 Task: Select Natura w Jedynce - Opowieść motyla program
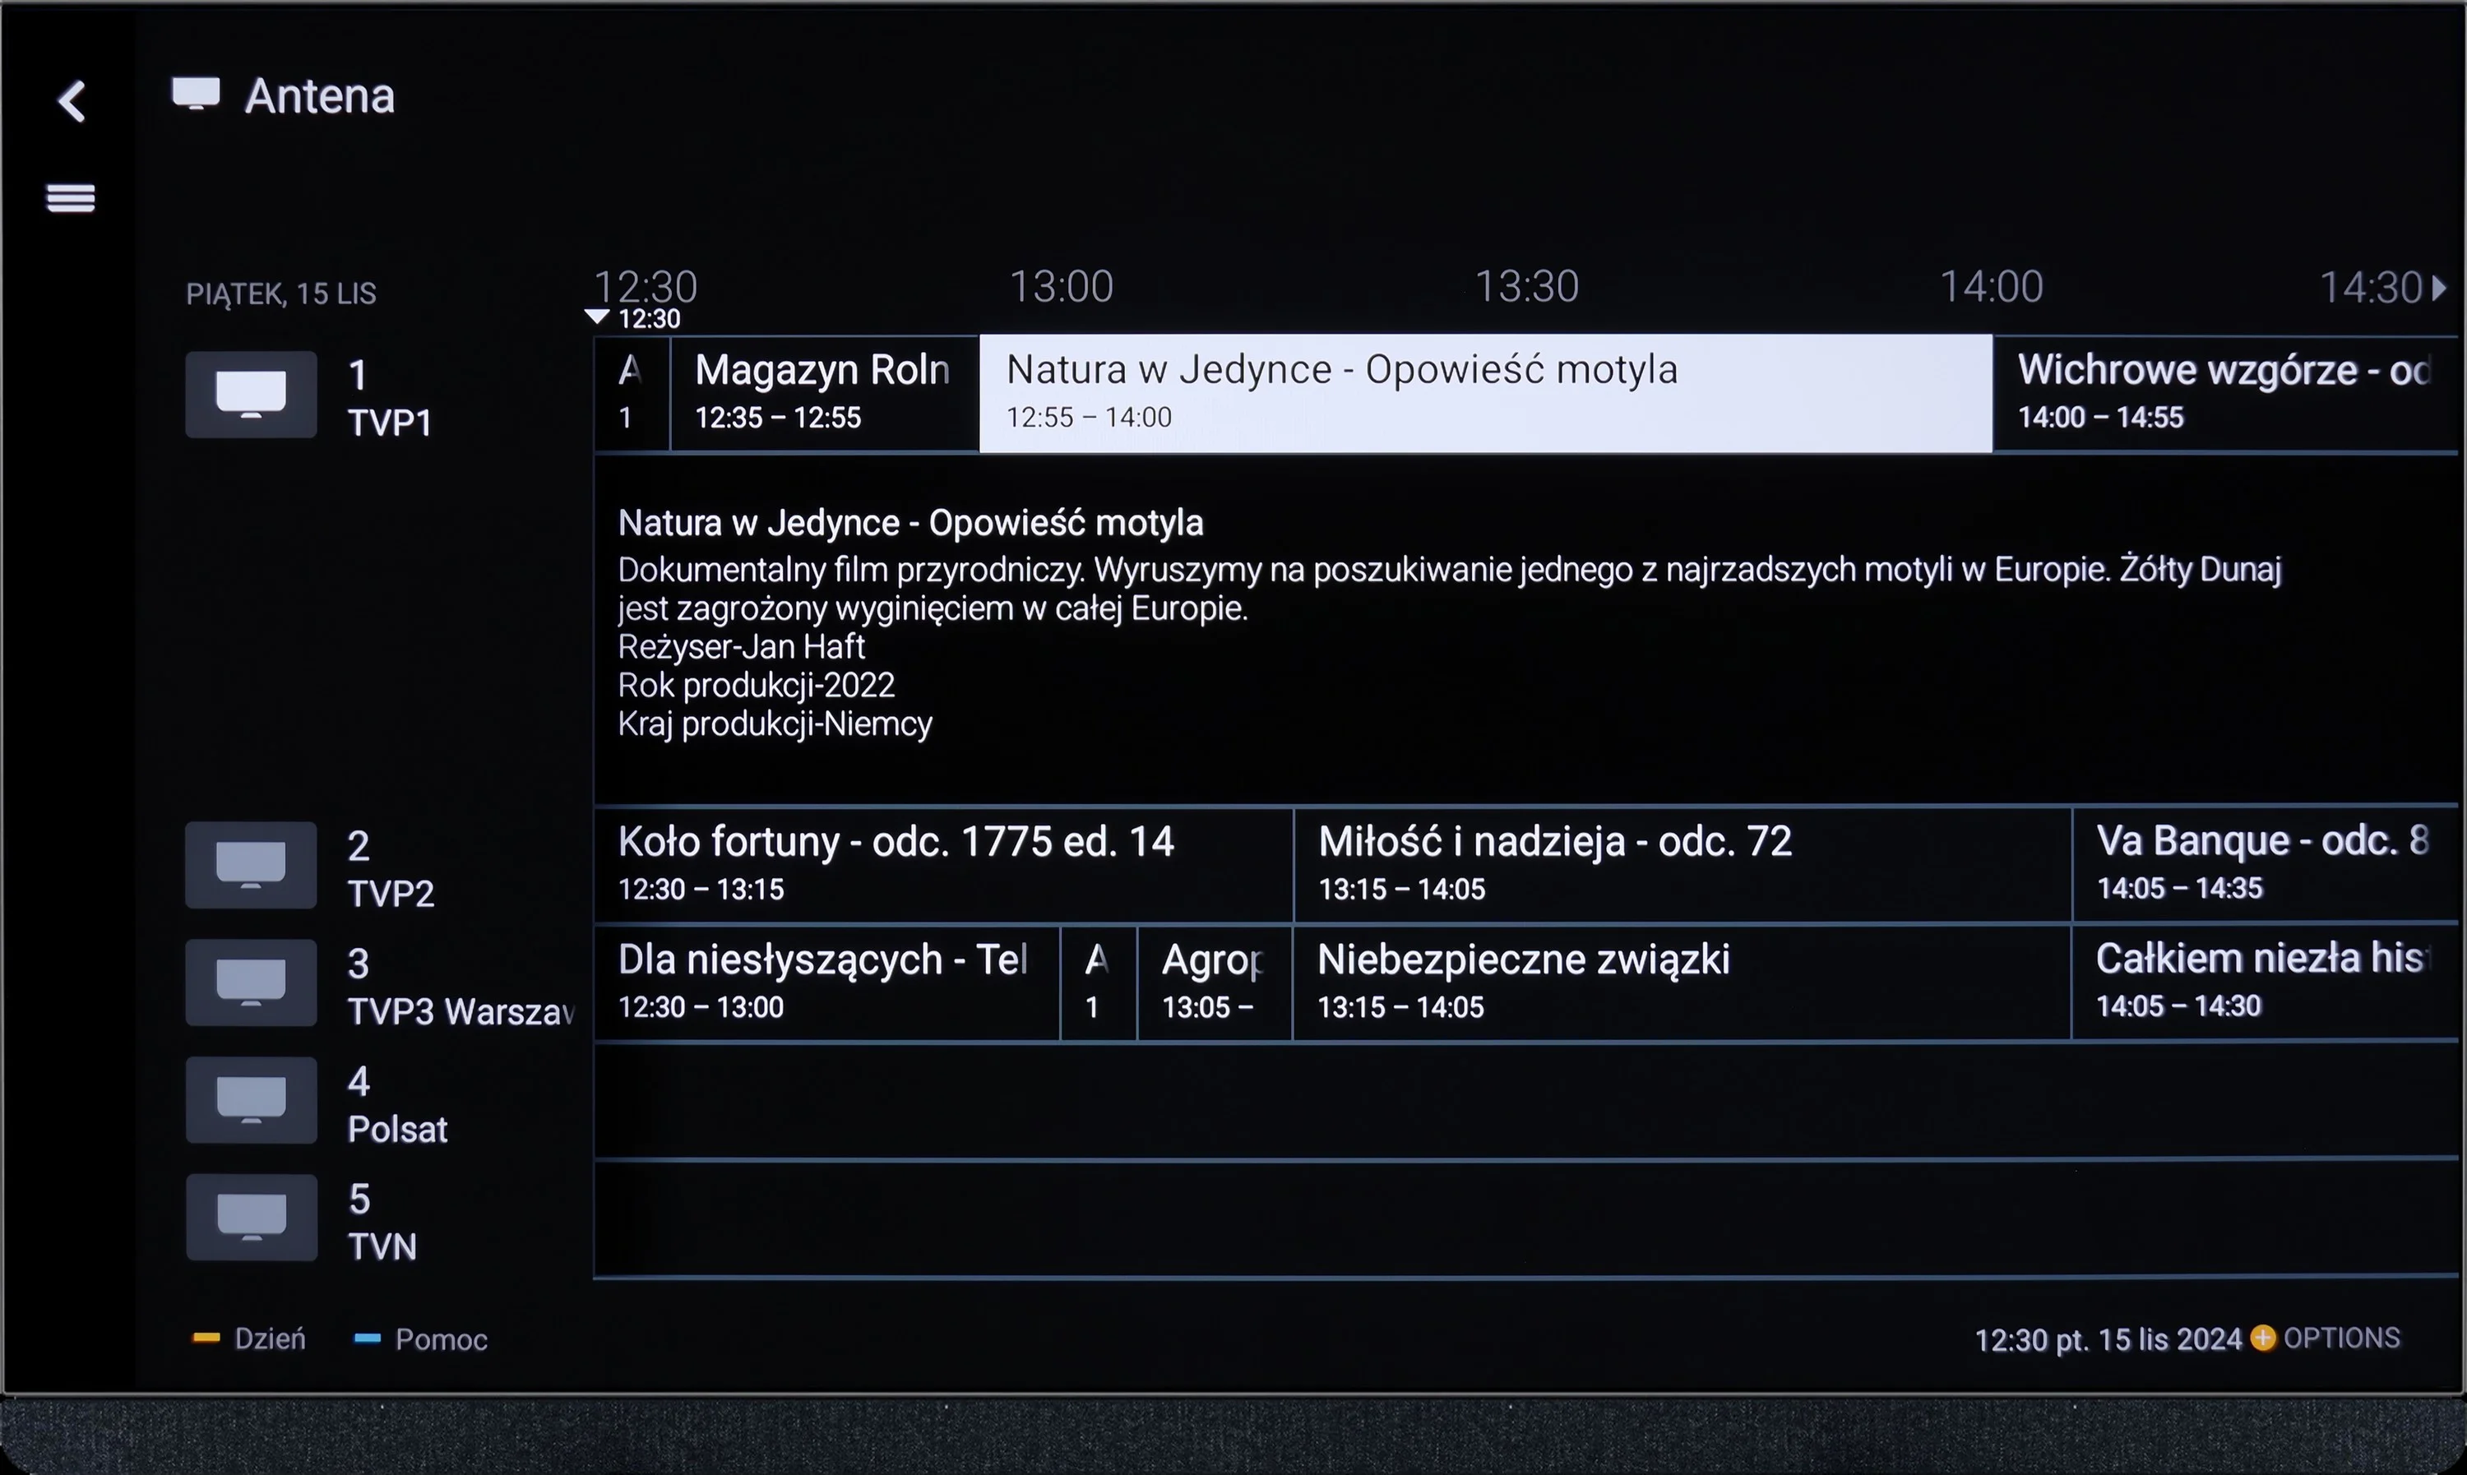point(1486,394)
